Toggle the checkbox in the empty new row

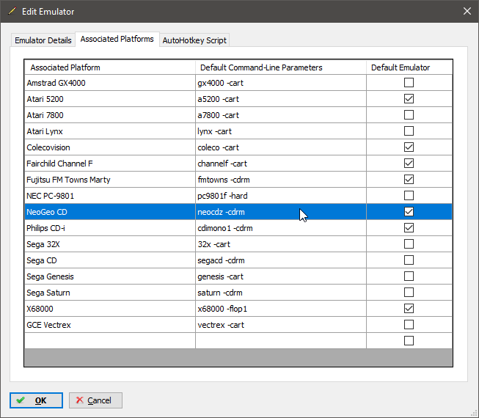(x=409, y=341)
